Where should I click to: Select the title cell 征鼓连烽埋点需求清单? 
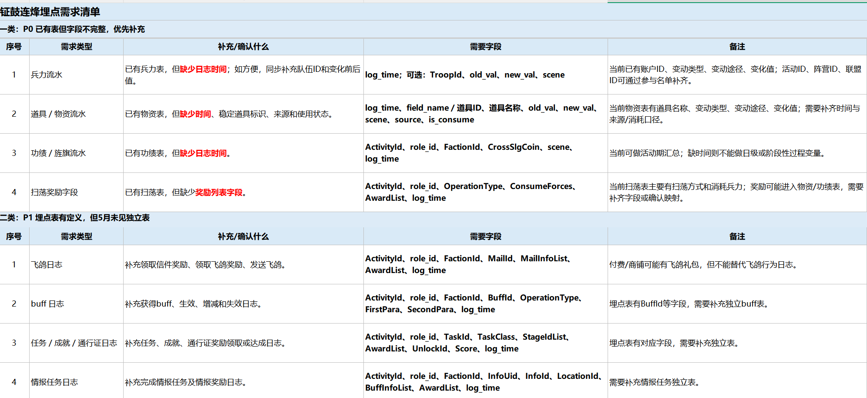(x=433, y=12)
